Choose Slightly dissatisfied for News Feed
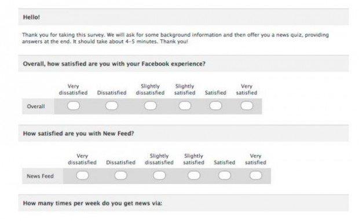The width and height of the screenshot is (359, 221). pos(159,175)
